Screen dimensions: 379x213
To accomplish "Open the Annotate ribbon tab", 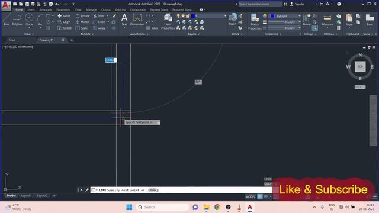I will tap(46, 10).
